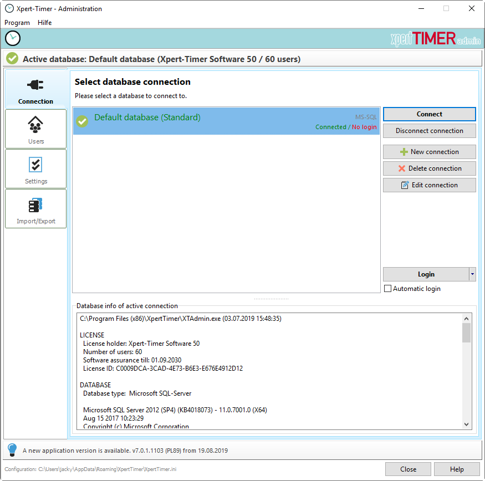Viewport: 485px width, 481px height.
Task: Click Disconnect connection
Action: (429, 131)
